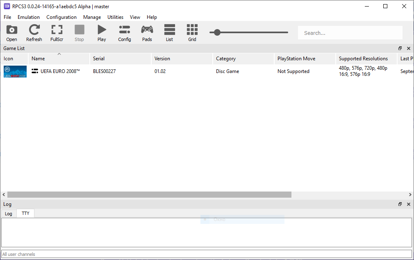Click the game list horizontal scrollbar thumb
Viewport: 414px width, 260px height.
click(150, 195)
